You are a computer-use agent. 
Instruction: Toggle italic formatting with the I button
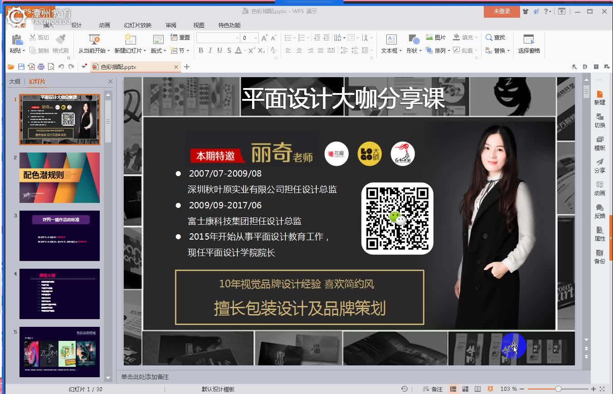[210, 51]
